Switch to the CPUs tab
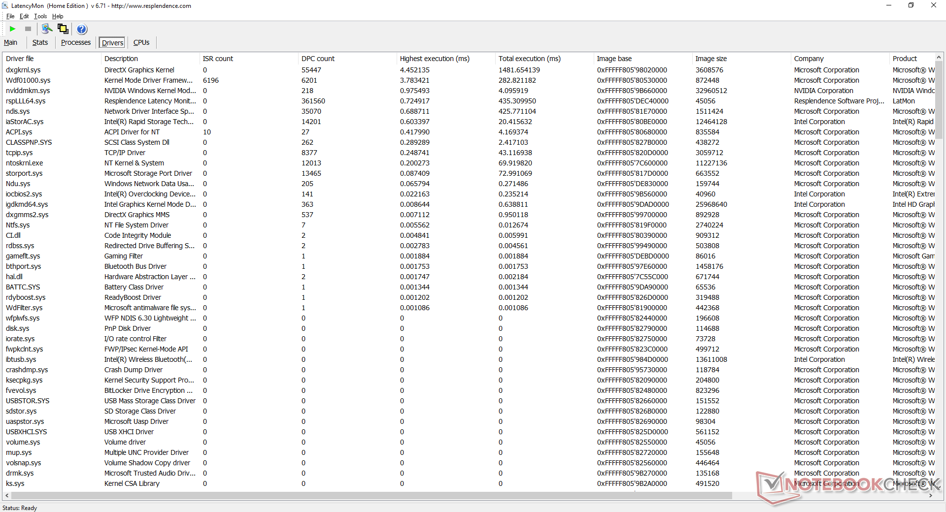Image resolution: width=946 pixels, height=512 pixels. tap(141, 43)
